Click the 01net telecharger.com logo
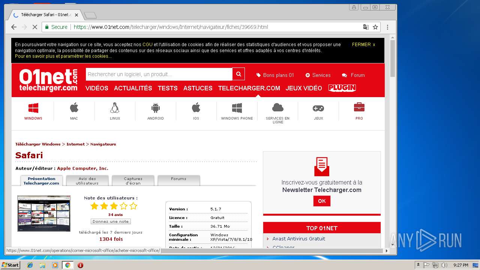 click(x=48, y=80)
